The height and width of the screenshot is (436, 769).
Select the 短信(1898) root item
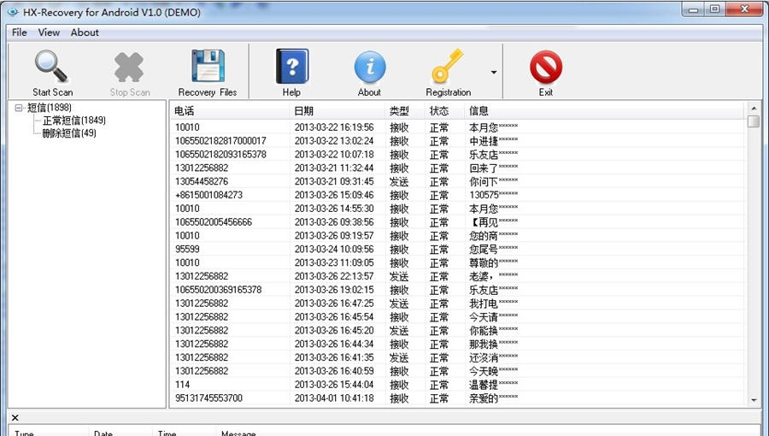click(49, 108)
